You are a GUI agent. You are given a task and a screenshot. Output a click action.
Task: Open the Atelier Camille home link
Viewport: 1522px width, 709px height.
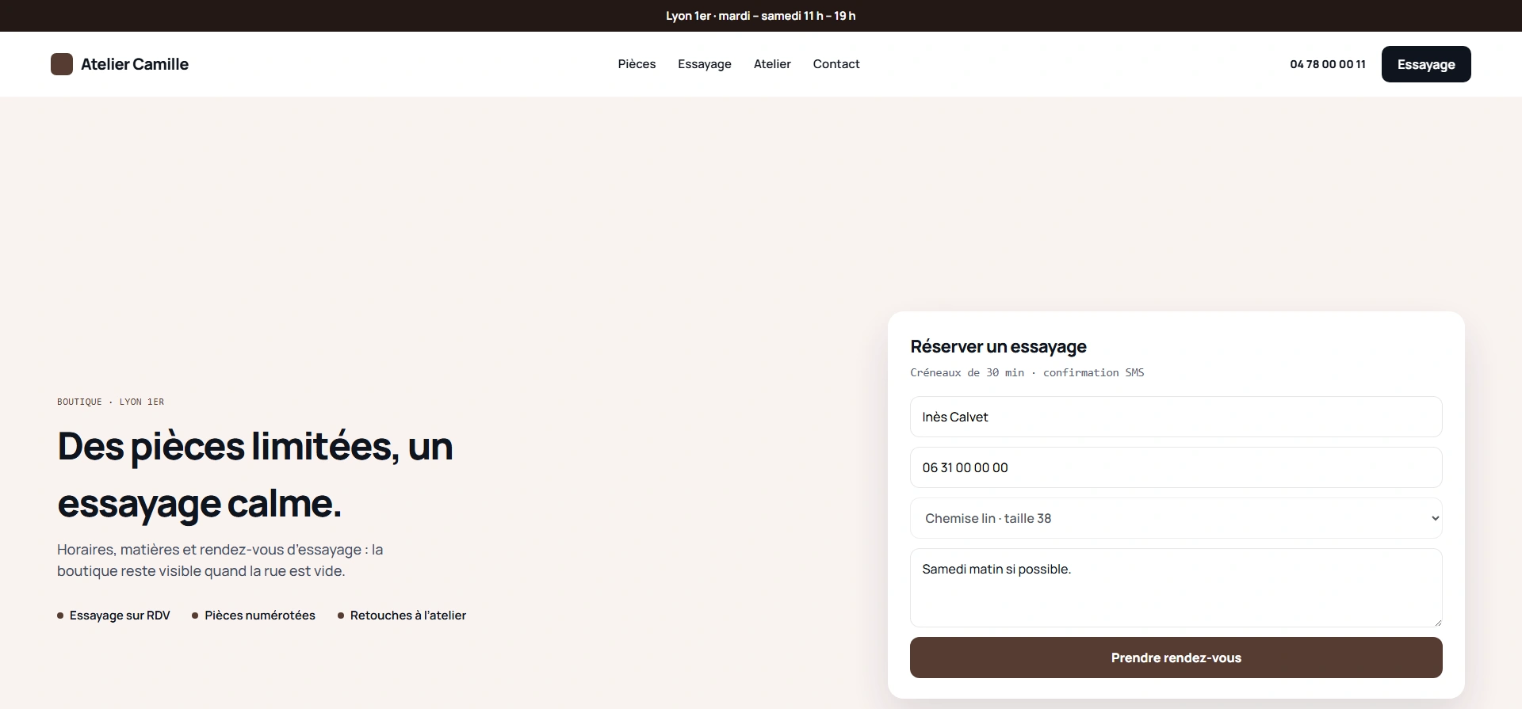point(120,64)
